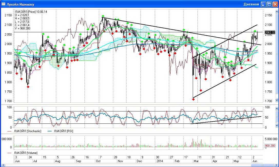Minimize the Лукойл Ишимоку chart window
Viewport: 279px width, 167px height.
(264, 4)
